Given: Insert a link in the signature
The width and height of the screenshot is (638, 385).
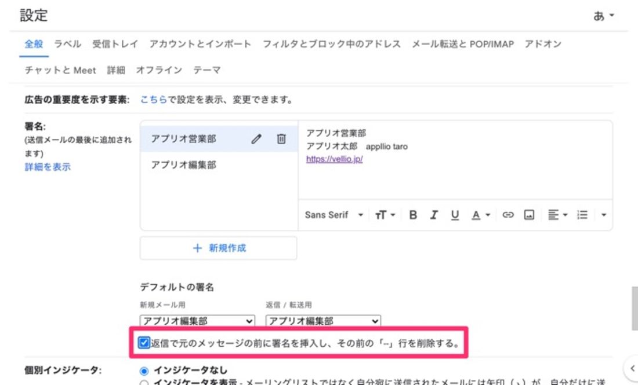Looking at the screenshot, I should tap(508, 215).
